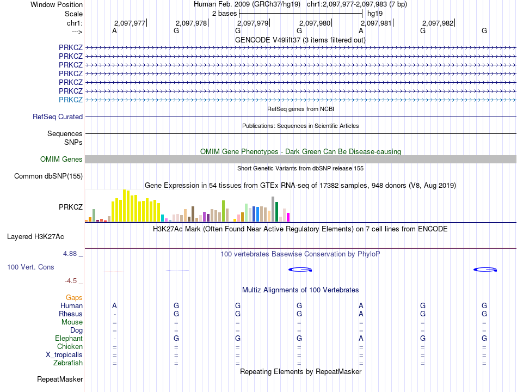Click the Mouse alignment row label

pyautogui.click(x=72, y=322)
